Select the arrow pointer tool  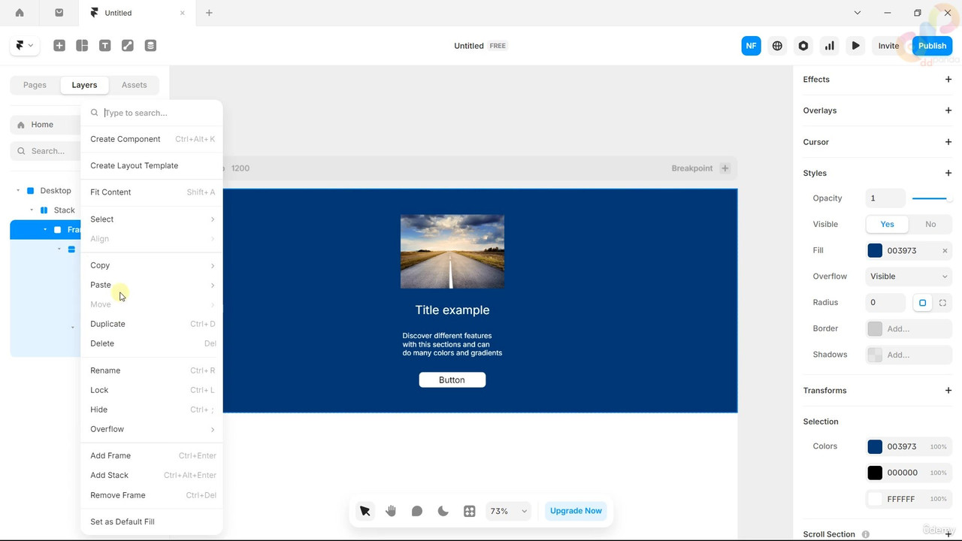point(365,511)
